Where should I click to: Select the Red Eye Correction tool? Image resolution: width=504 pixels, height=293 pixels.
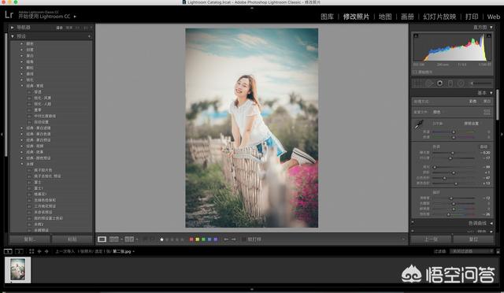(439, 83)
